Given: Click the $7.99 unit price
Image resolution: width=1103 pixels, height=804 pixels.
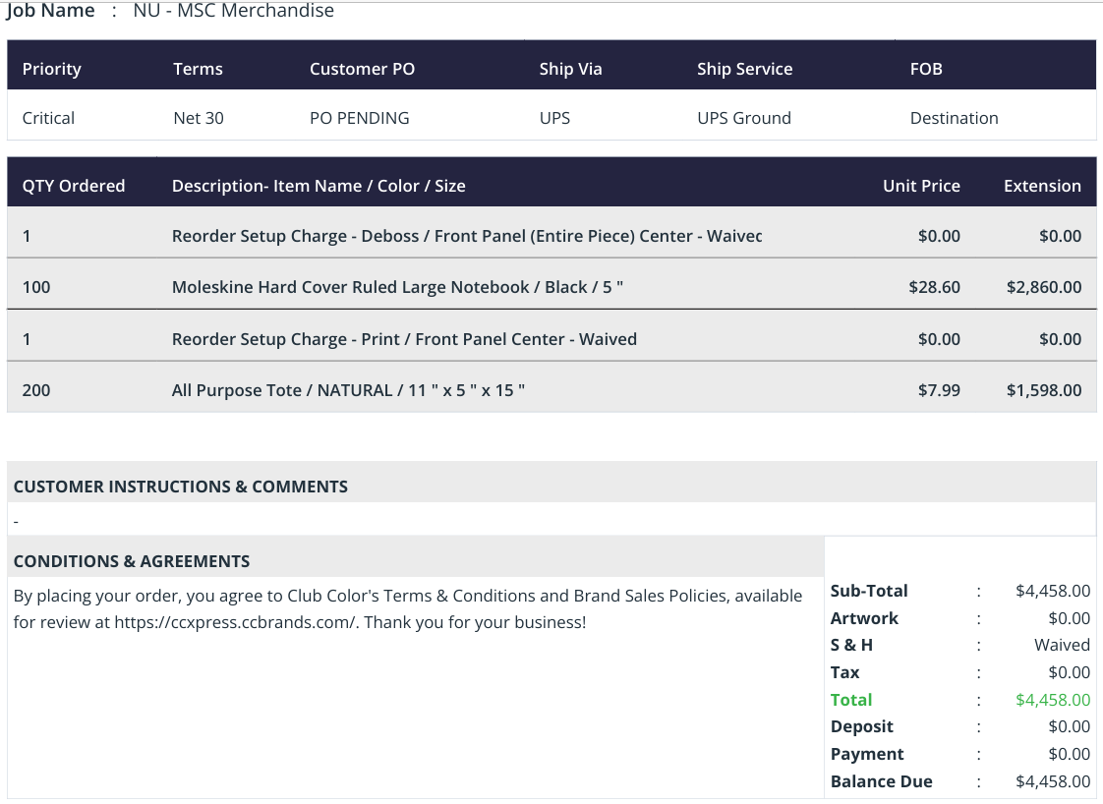Looking at the screenshot, I should [939, 390].
